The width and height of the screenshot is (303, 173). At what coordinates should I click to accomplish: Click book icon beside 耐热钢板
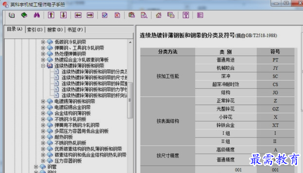pos(50,137)
